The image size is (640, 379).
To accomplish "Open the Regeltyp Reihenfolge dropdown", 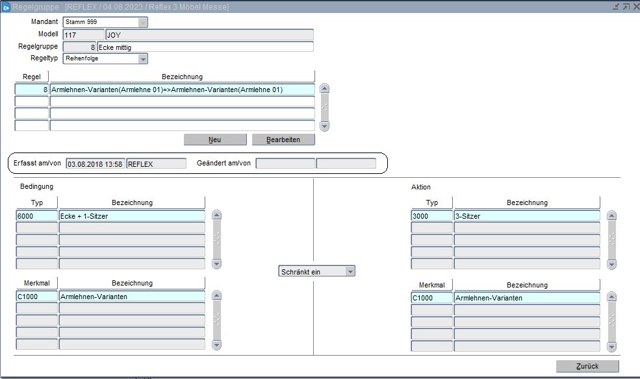I will tap(142, 59).
